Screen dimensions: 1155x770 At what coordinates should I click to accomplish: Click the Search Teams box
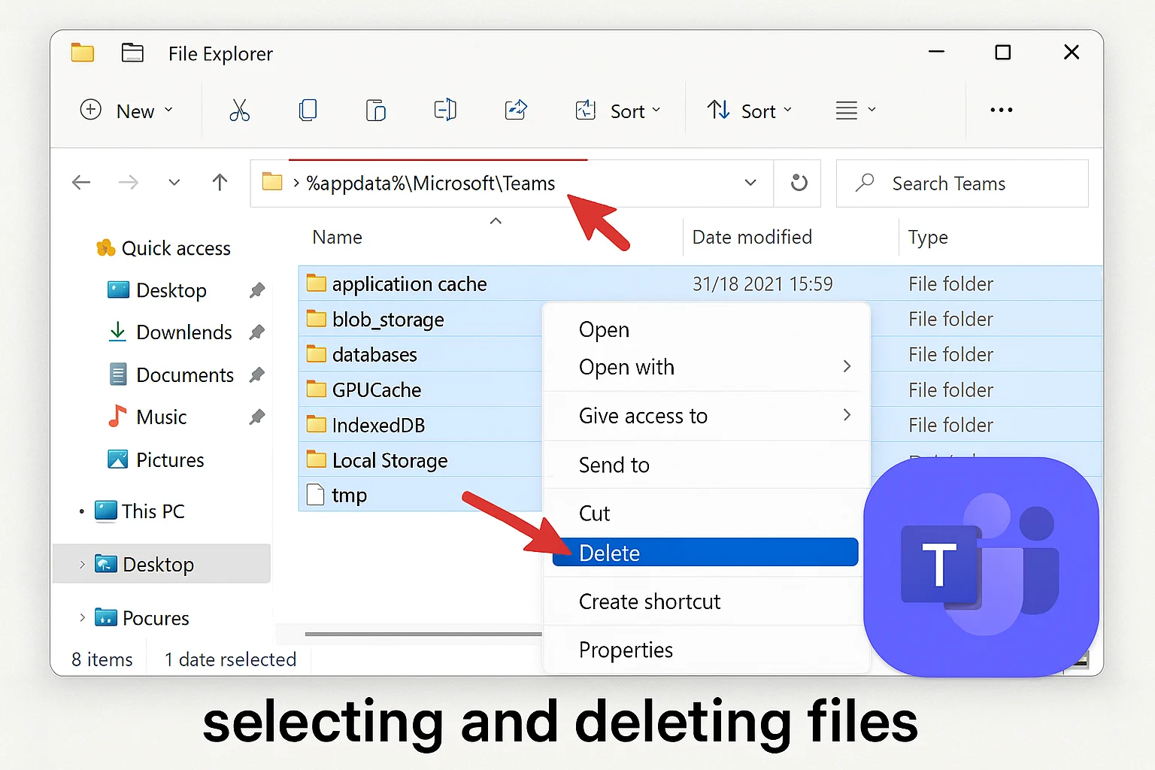(962, 183)
